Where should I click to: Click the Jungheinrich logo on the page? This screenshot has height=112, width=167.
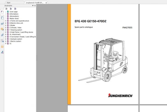click(120, 95)
